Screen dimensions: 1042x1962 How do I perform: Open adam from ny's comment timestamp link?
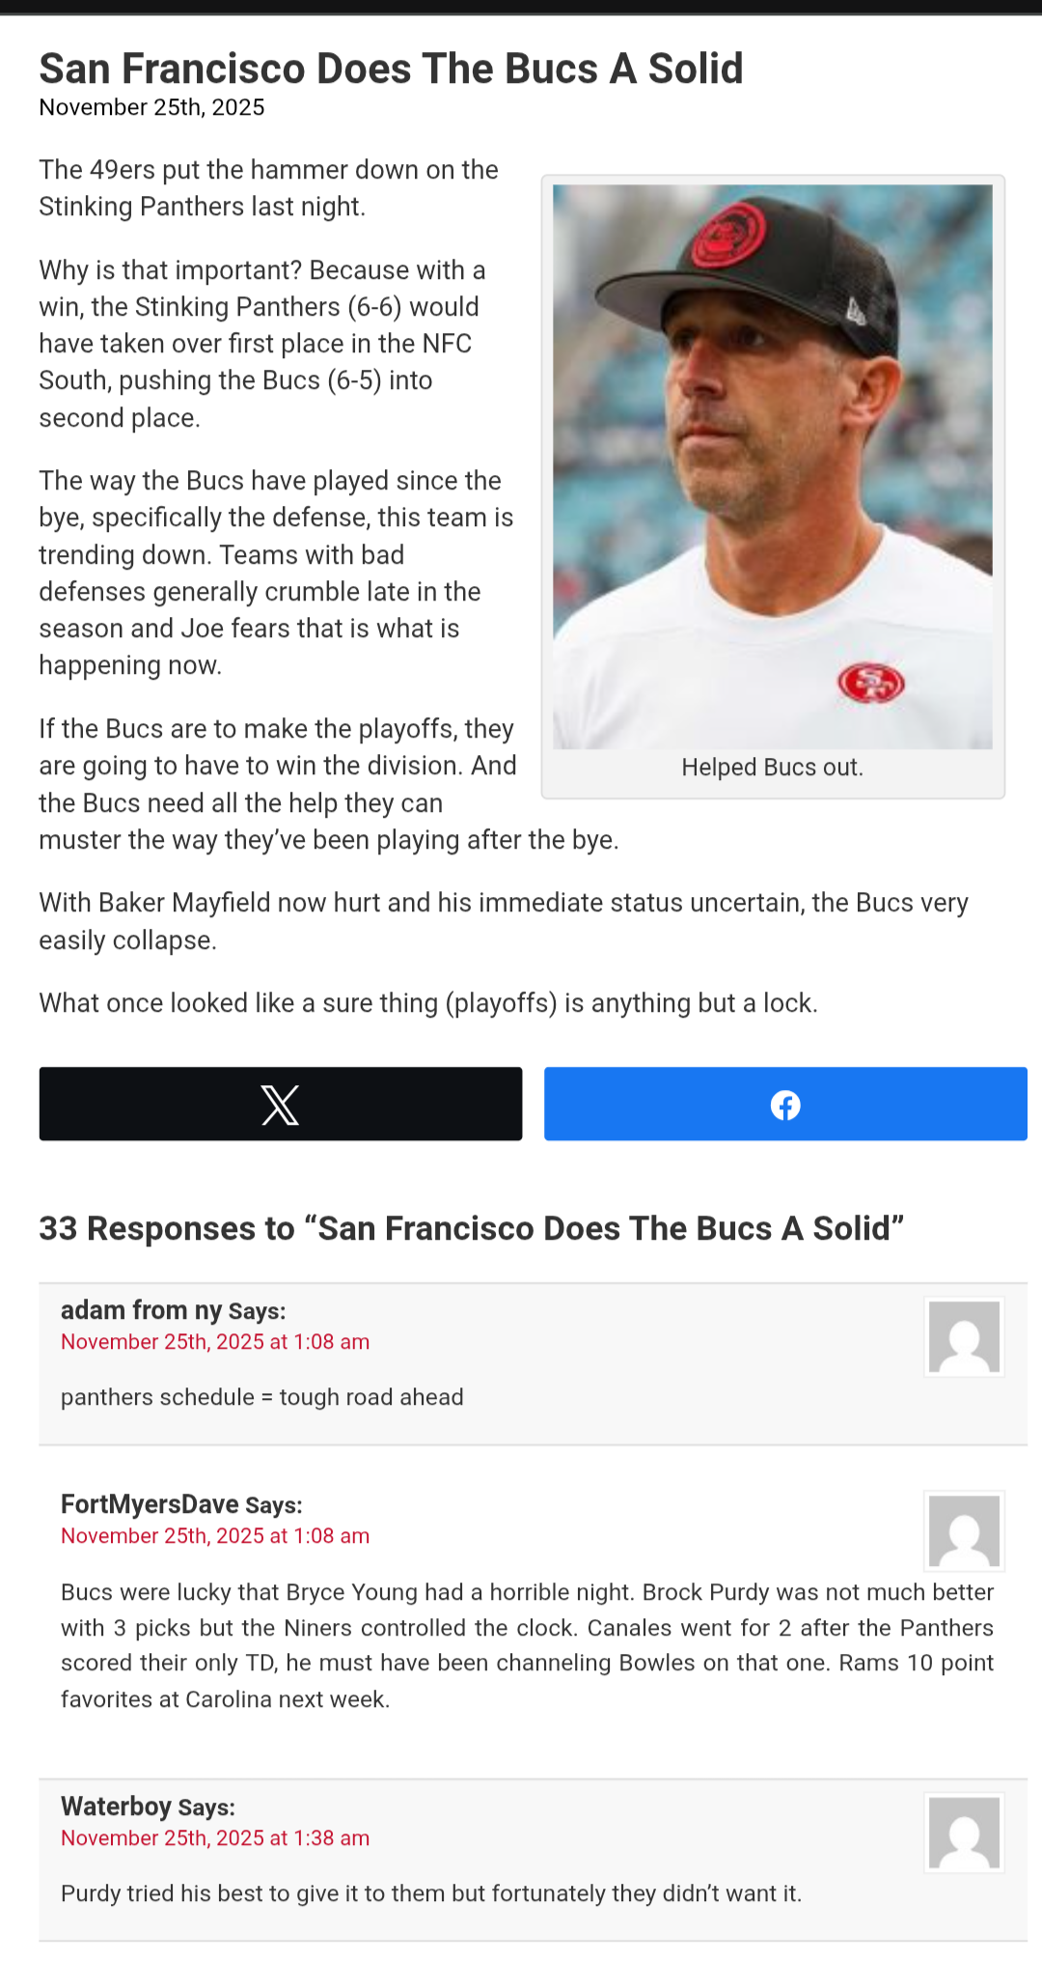[x=215, y=1342]
